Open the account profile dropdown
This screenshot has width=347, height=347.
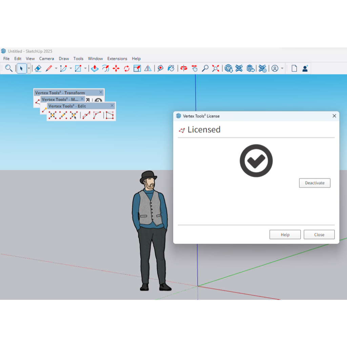pos(282,68)
